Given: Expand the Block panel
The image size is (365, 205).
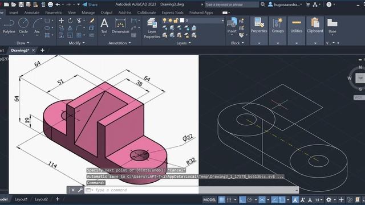Looking at the screenshot, I should pos(237,43).
